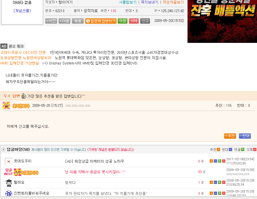Select answer text 저에게 신고를 해주십시오.
The height and width of the screenshot is (199, 257).
point(28,126)
